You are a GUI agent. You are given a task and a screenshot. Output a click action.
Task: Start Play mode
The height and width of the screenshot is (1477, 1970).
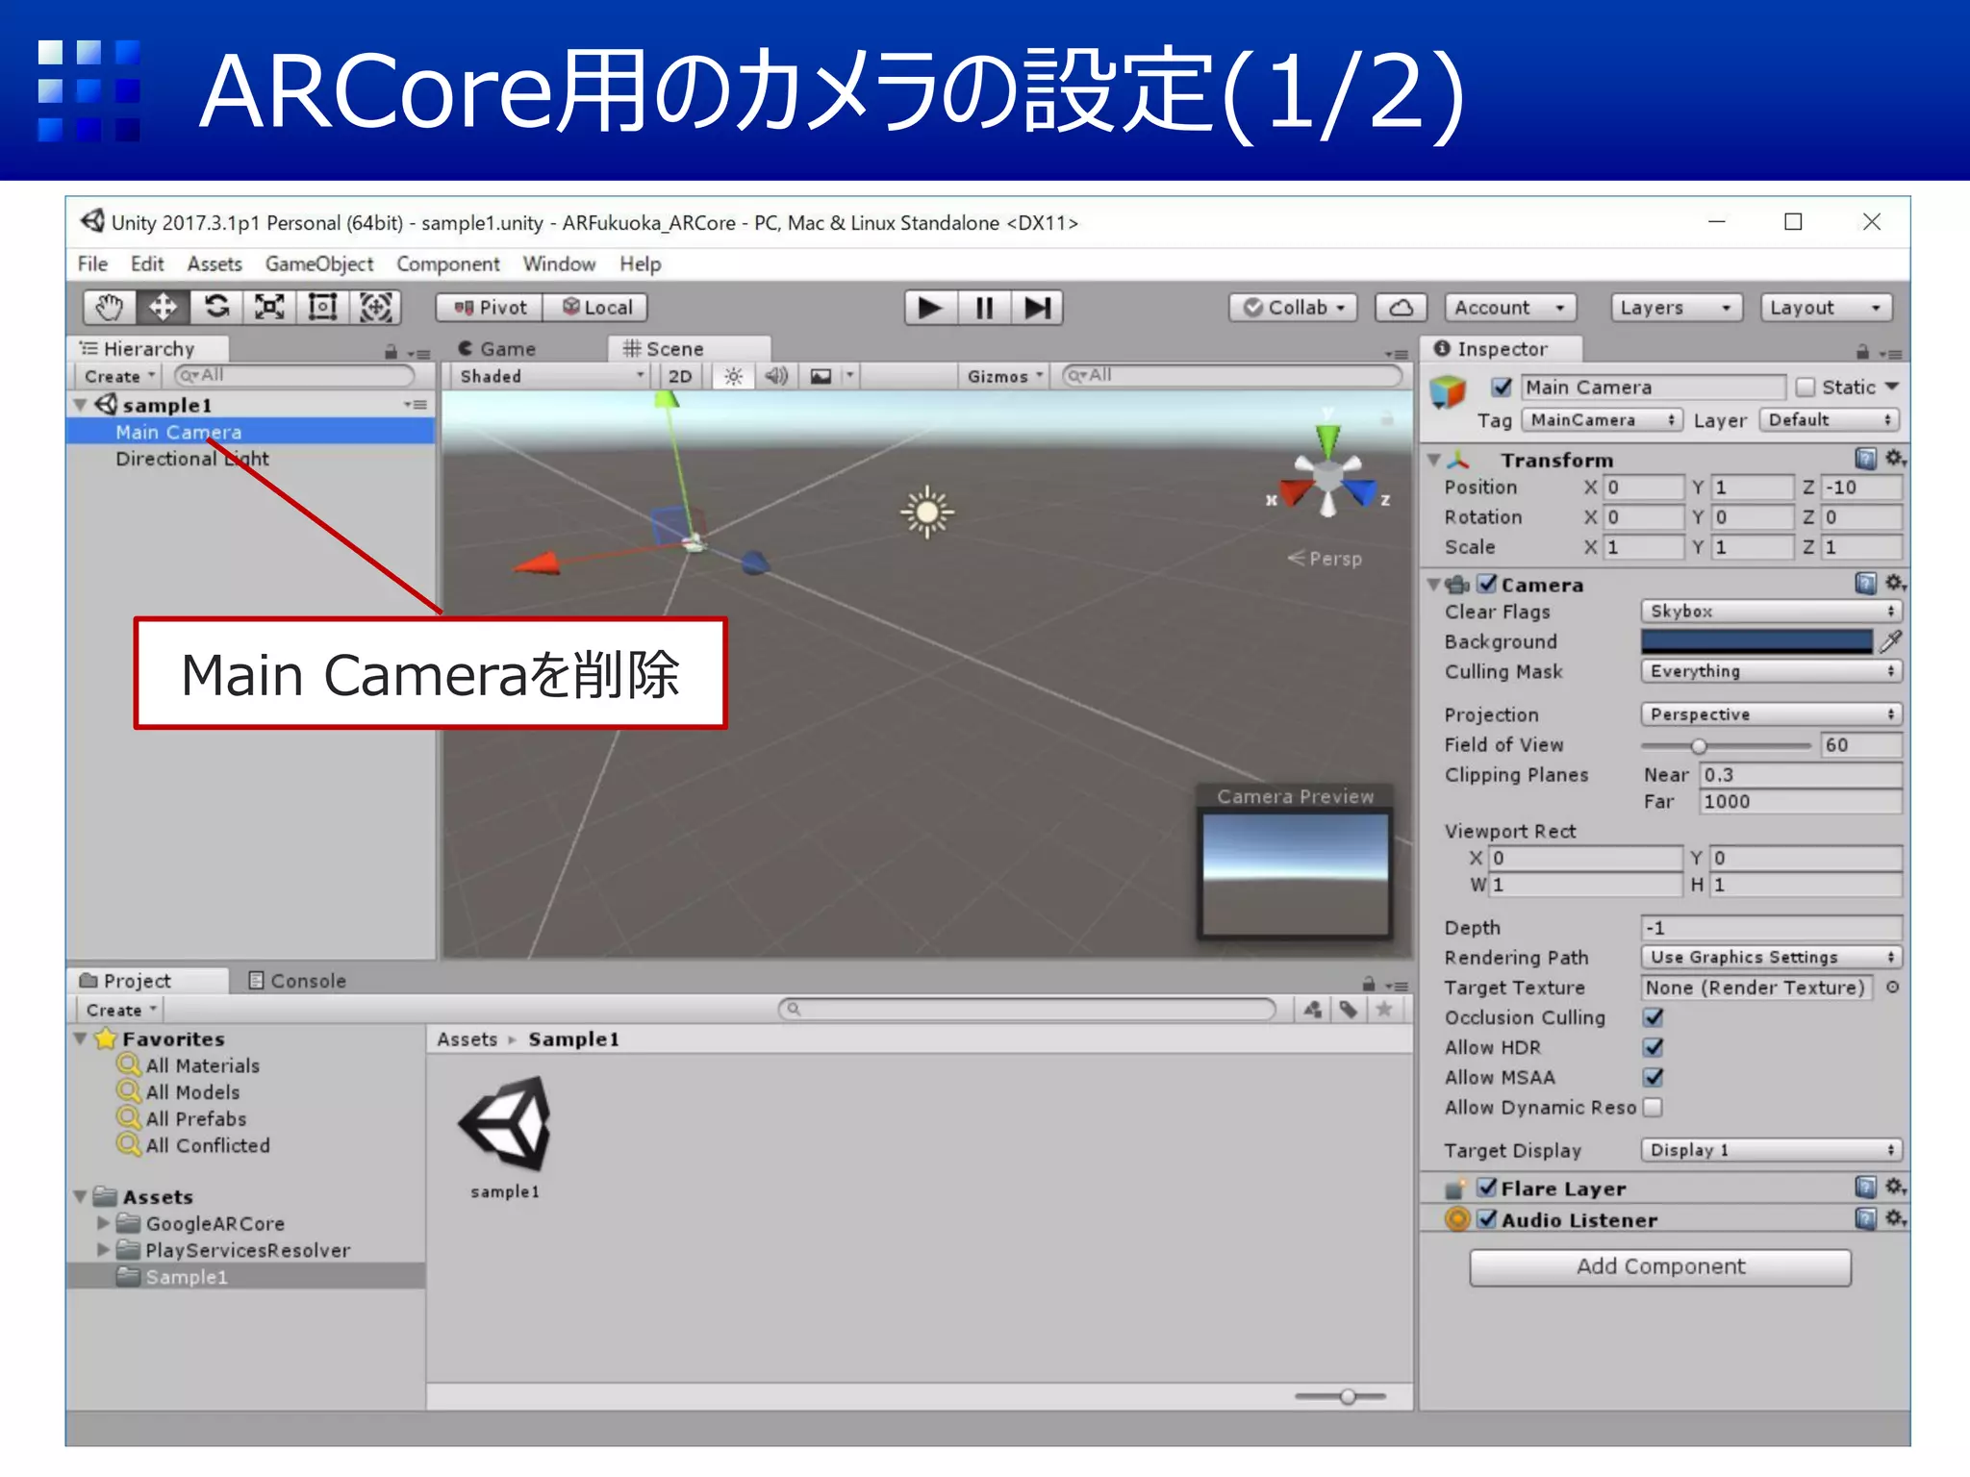(930, 308)
